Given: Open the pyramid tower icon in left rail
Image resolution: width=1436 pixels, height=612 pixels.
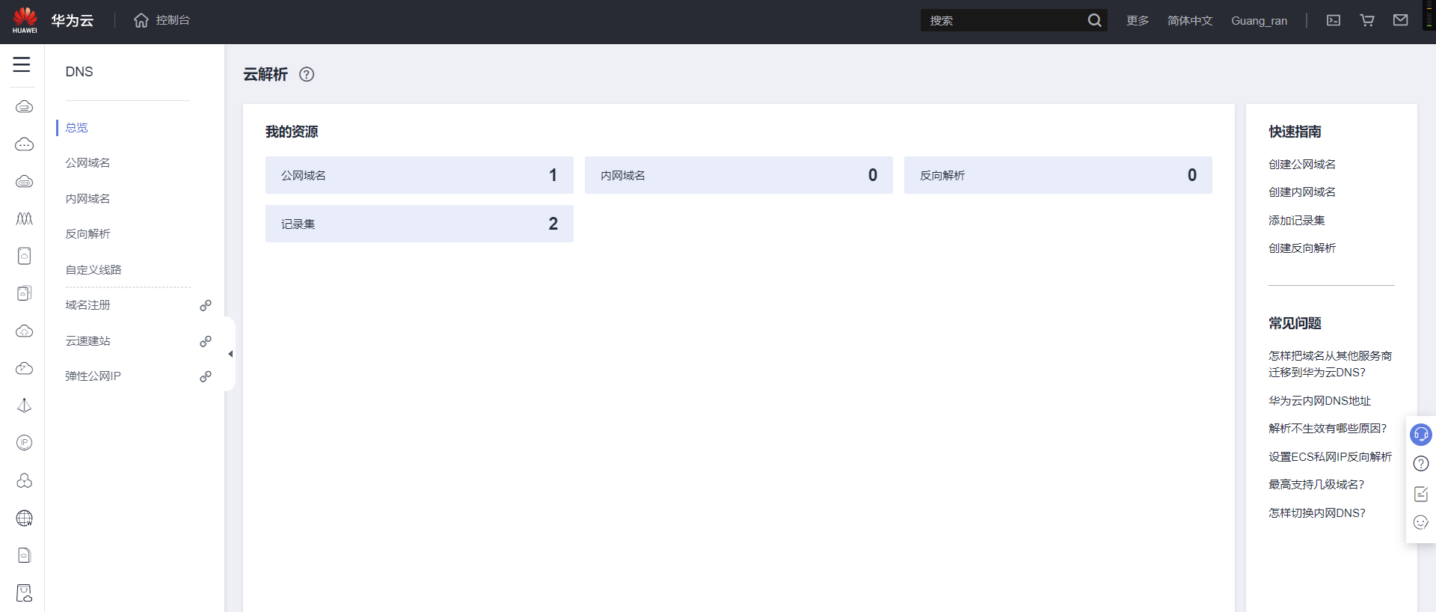Looking at the screenshot, I should (24, 406).
